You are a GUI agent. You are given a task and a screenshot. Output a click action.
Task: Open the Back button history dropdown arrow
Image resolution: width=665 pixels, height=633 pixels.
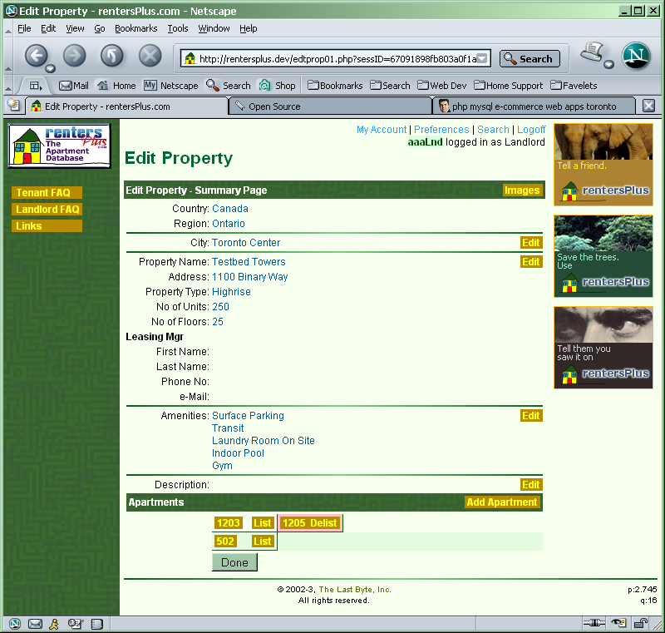pos(51,68)
